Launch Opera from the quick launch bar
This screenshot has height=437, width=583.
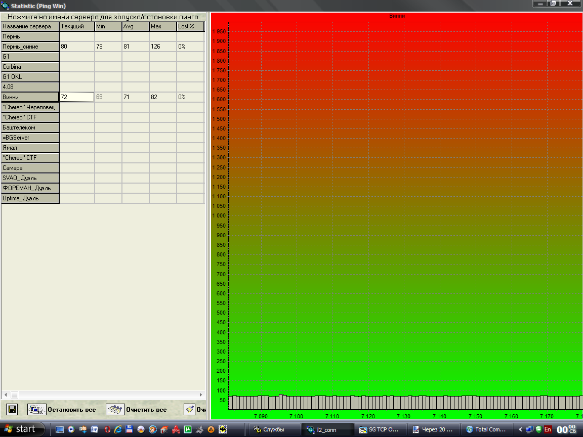(106, 429)
